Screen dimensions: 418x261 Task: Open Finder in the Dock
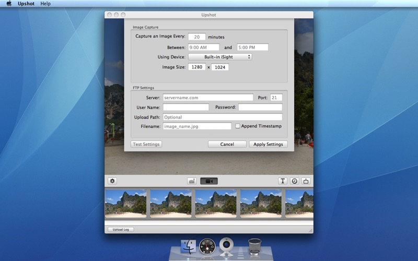point(188,246)
